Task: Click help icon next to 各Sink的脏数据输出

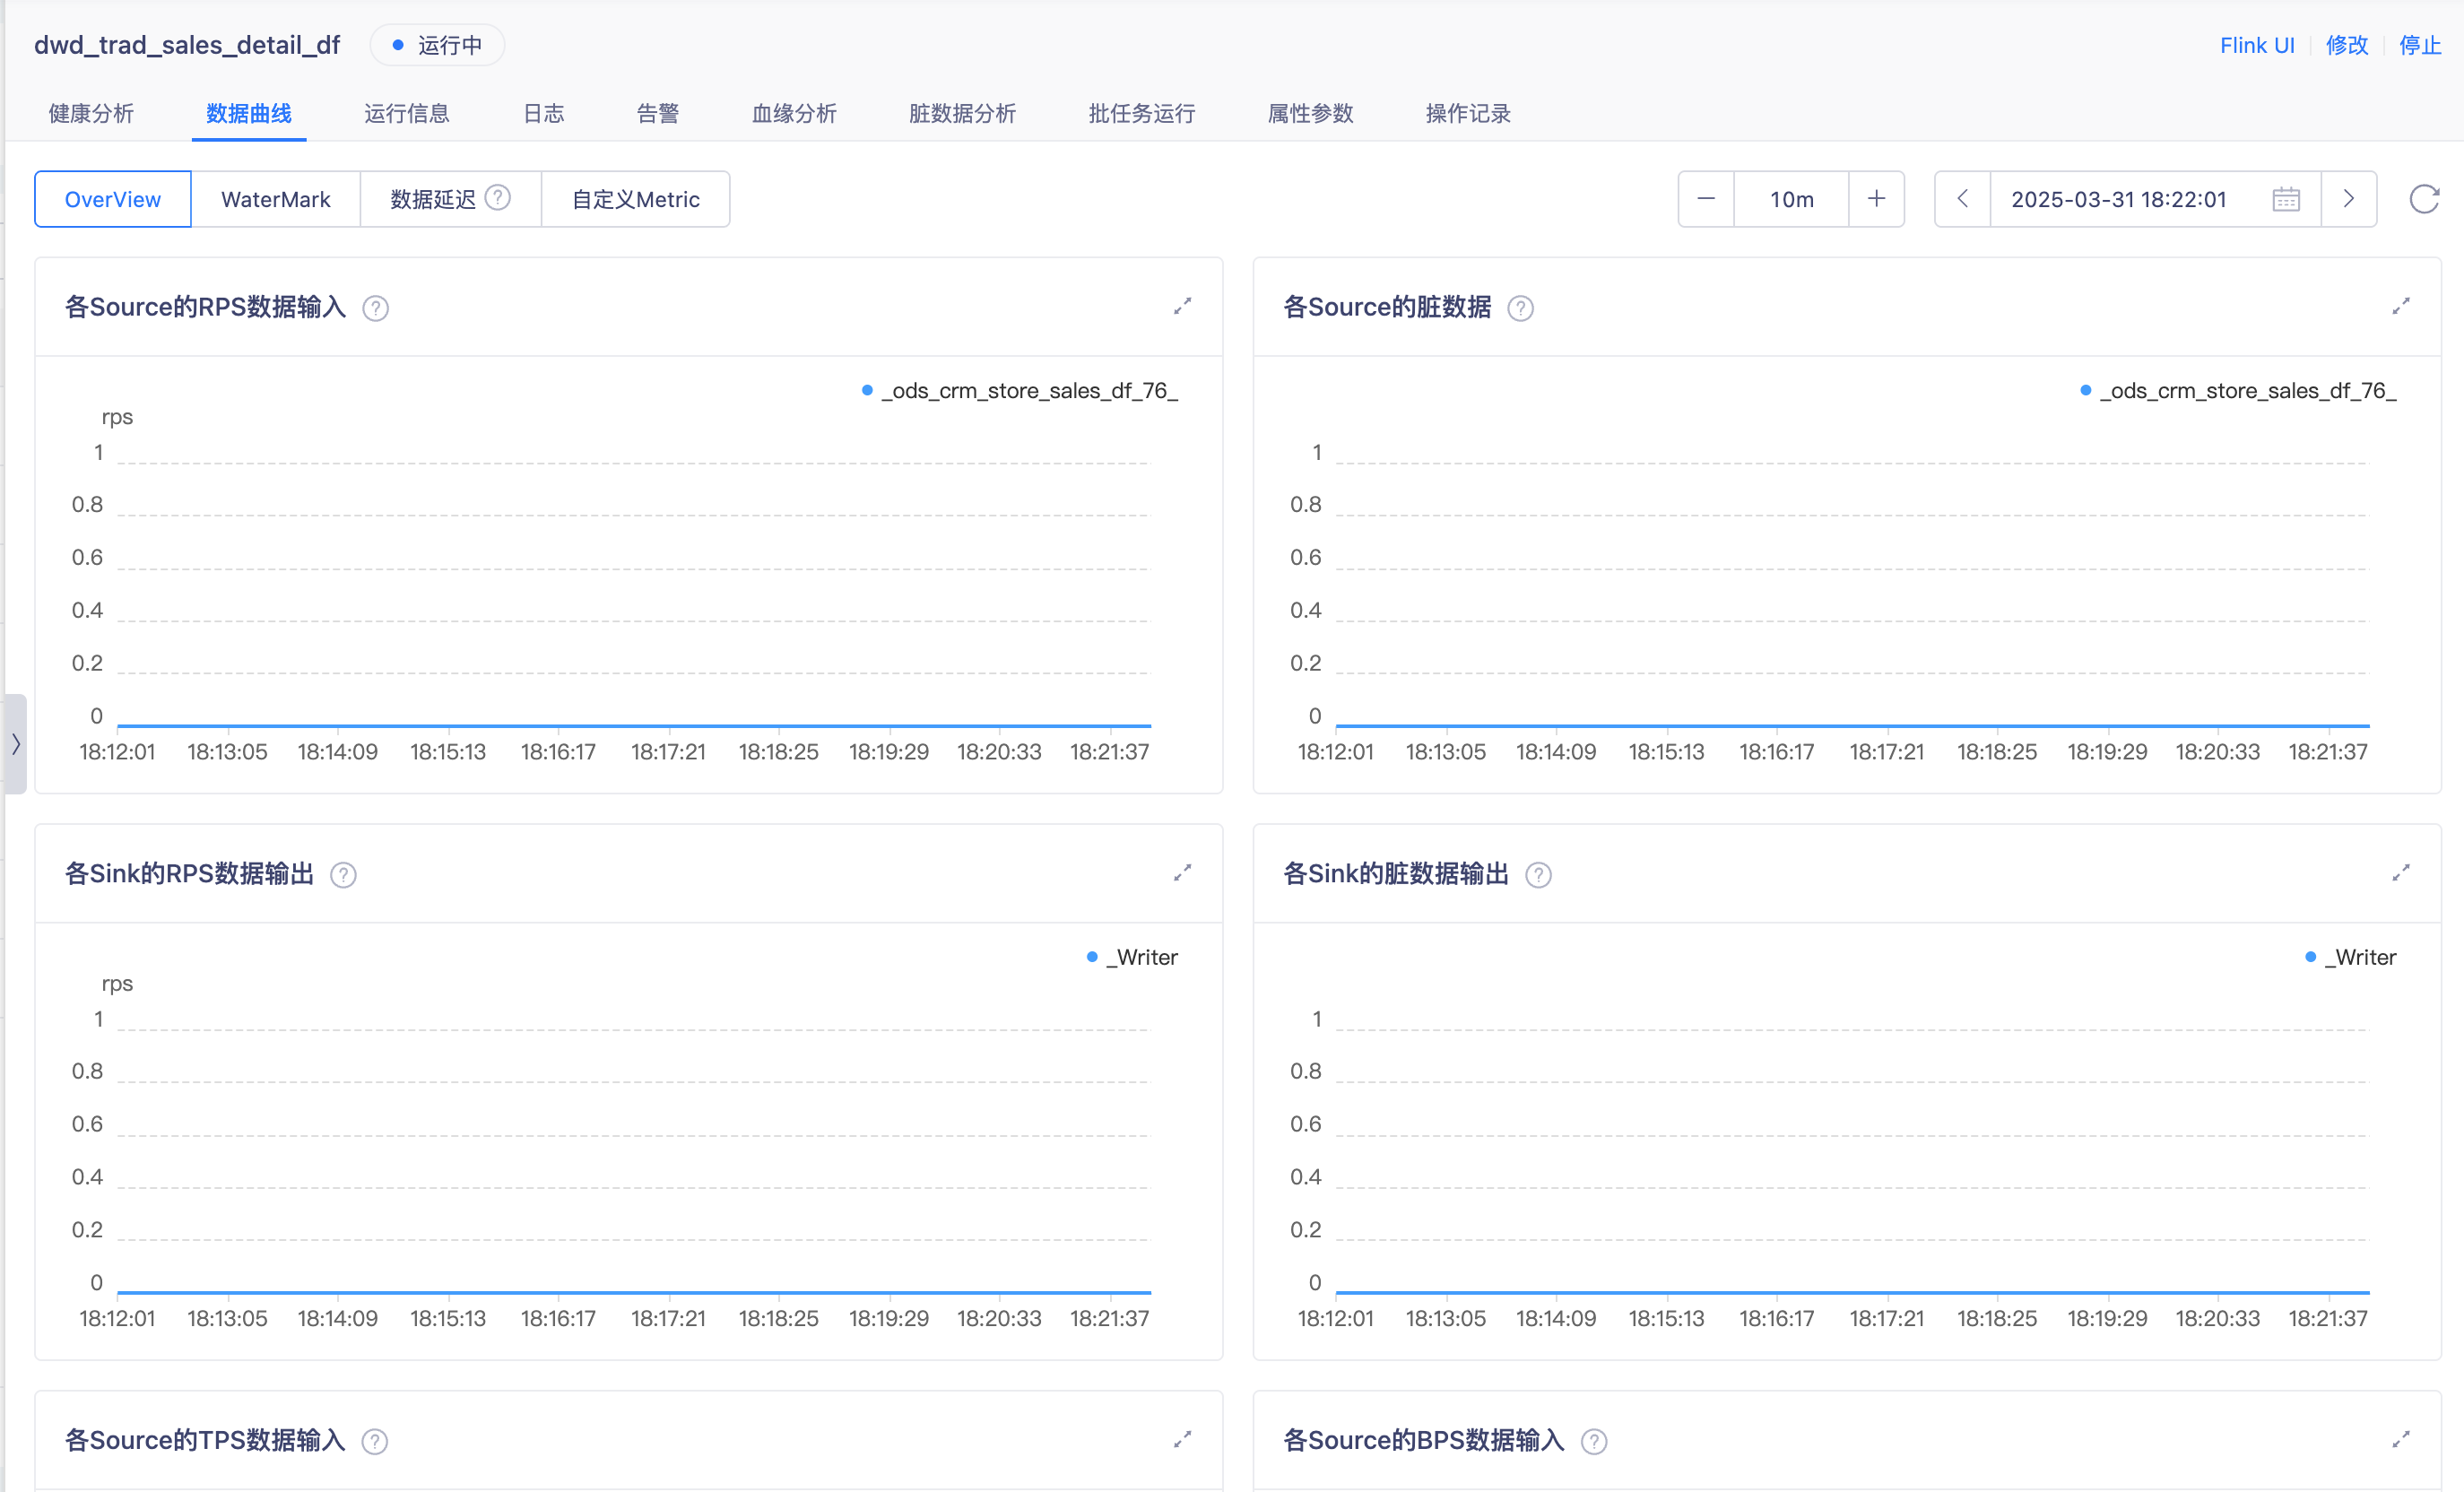Action: pos(1538,875)
